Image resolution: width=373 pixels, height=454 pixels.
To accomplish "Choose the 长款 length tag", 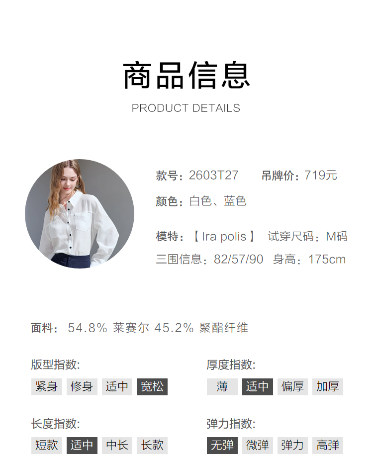I will pyautogui.click(x=152, y=446).
